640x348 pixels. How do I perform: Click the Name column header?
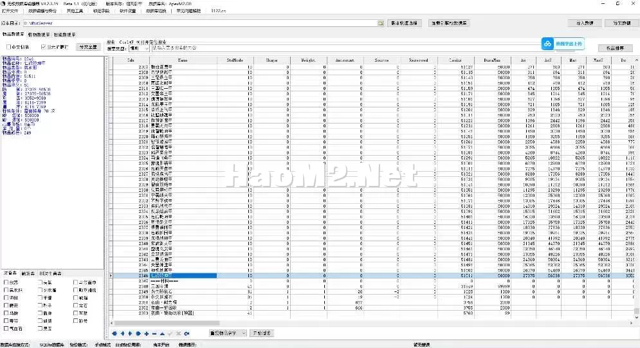(183, 60)
